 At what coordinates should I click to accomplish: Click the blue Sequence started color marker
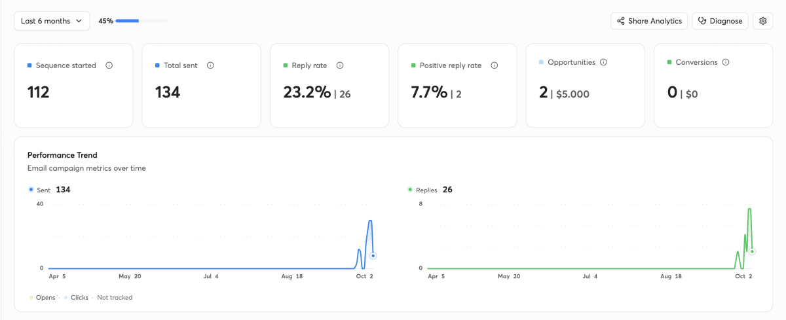(29, 65)
